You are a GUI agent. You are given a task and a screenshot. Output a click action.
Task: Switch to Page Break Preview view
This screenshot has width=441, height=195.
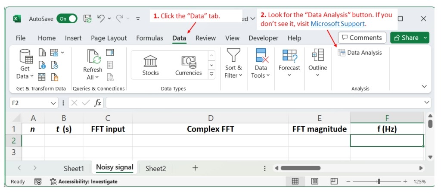334,182
